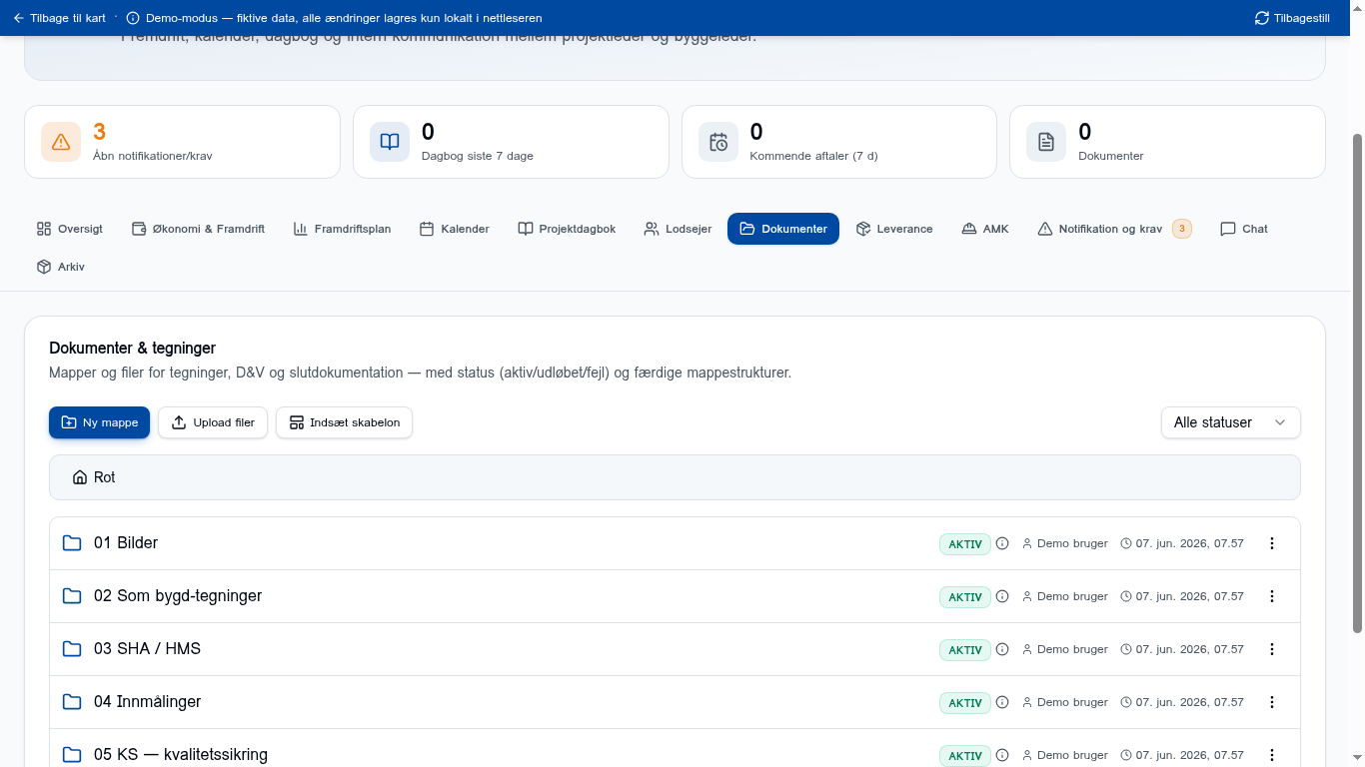Click the Tilbagestill reset button

click(x=1292, y=18)
